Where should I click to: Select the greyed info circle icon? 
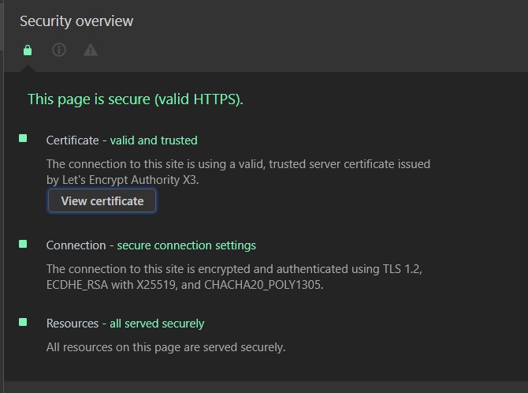click(x=59, y=50)
